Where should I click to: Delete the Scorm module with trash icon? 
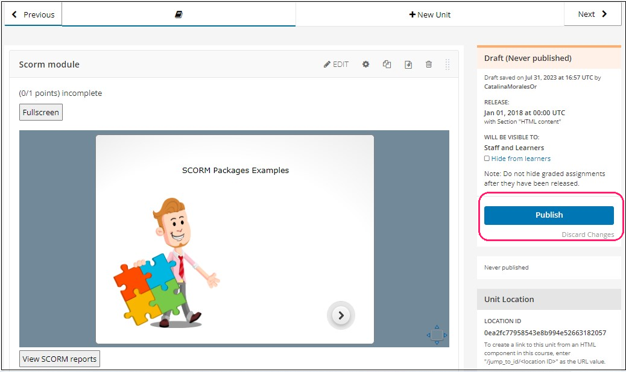(429, 65)
